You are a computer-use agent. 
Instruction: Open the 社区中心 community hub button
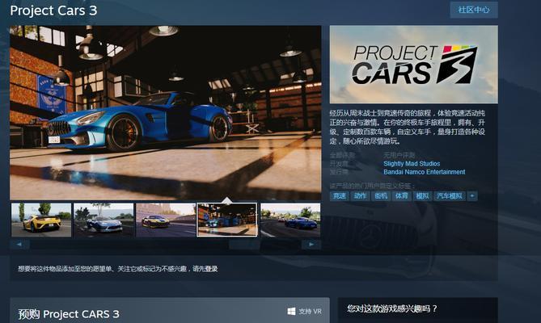(474, 10)
